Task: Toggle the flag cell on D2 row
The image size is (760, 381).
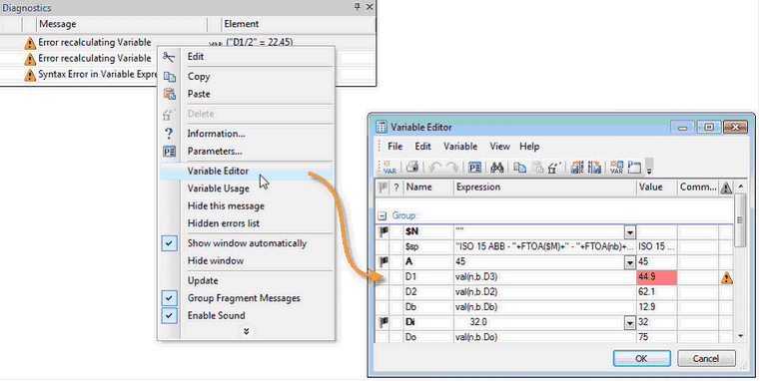Action: (382, 292)
